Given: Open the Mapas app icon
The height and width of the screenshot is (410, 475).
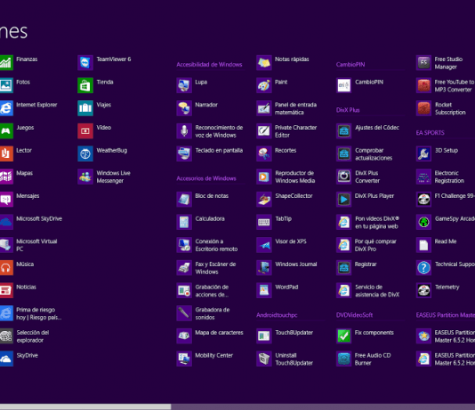Looking at the screenshot, I should point(6,177).
